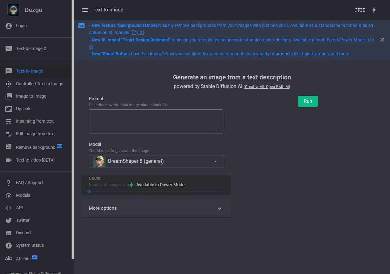Open Text-to-Image in sidebar
Screen dimensions: 390x274
36,71
